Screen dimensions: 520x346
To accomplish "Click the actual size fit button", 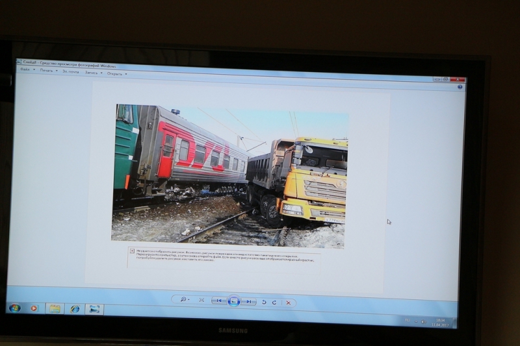I will tap(201, 301).
